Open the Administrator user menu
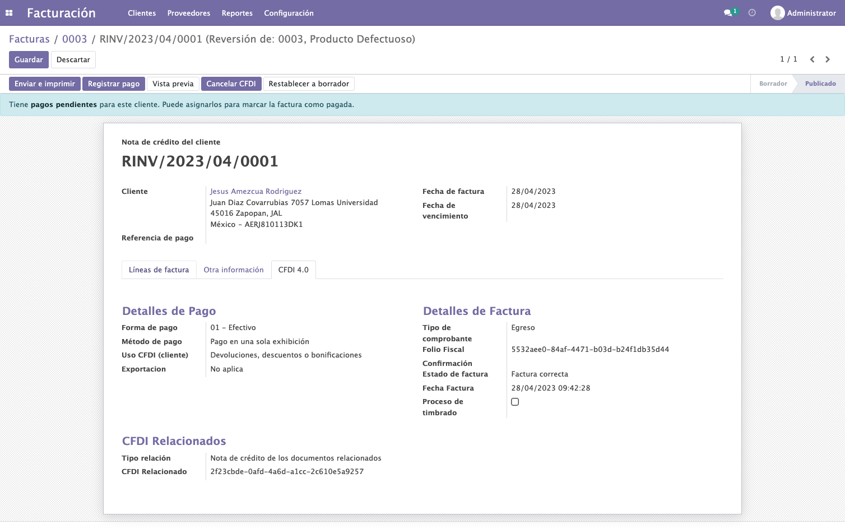Screen dimensions: 845x529 pos(803,13)
